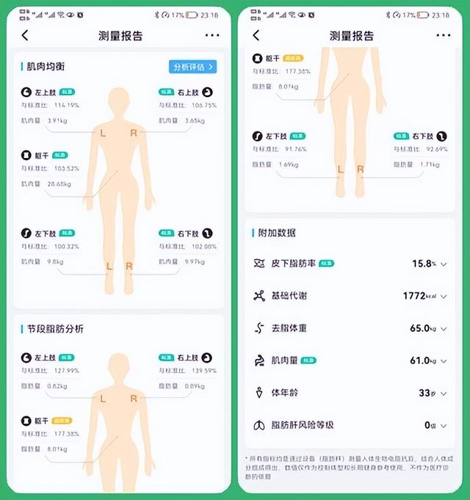Tap the 脂肪肝风险等级 liver icon
This screenshot has height=500, width=470.
tap(259, 425)
